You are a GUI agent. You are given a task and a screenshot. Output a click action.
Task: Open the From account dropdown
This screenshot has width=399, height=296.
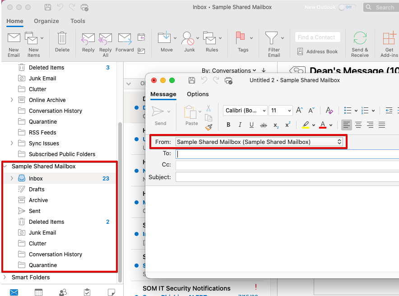click(x=259, y=142)
